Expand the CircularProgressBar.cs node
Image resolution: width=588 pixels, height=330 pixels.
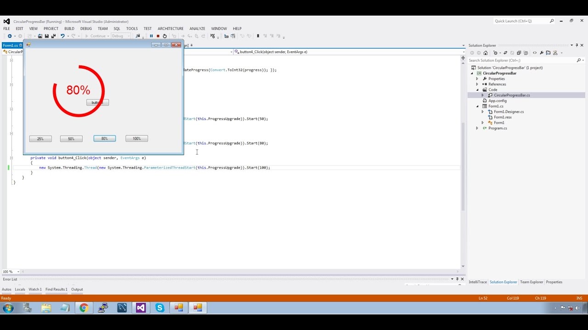pos(482,95)
